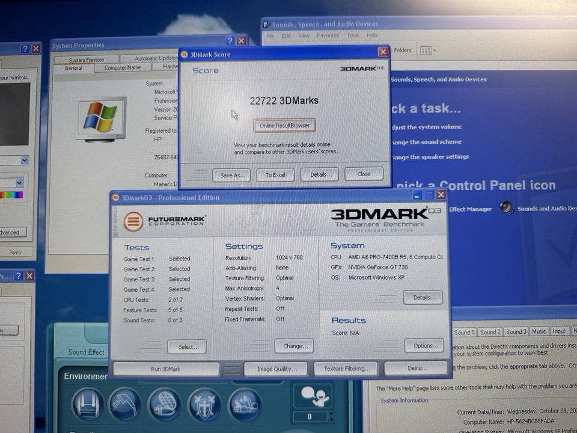
Task: Open the Sounds and Audio Devices speaker icon
Action: pyautogui.click(x=507, y=209)
